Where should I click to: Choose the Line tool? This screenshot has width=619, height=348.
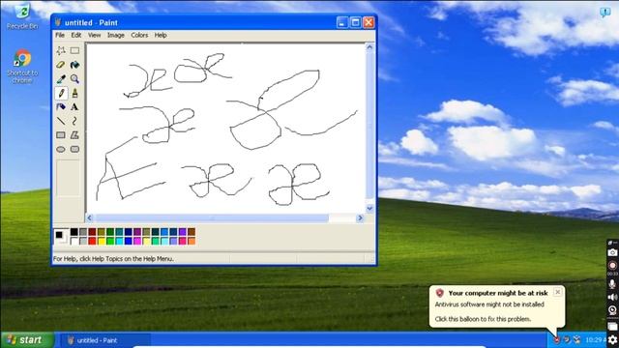tap(61, 121)
